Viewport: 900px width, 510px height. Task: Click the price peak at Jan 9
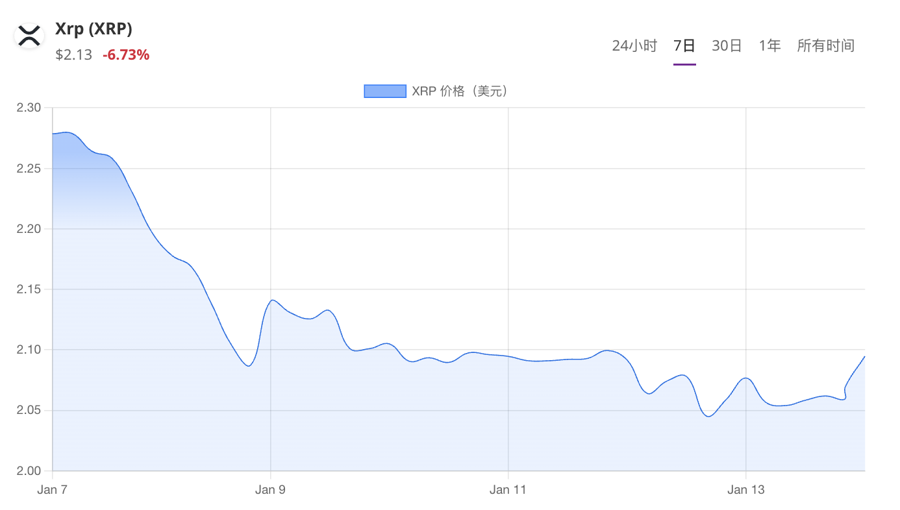(x=272, y=300)
